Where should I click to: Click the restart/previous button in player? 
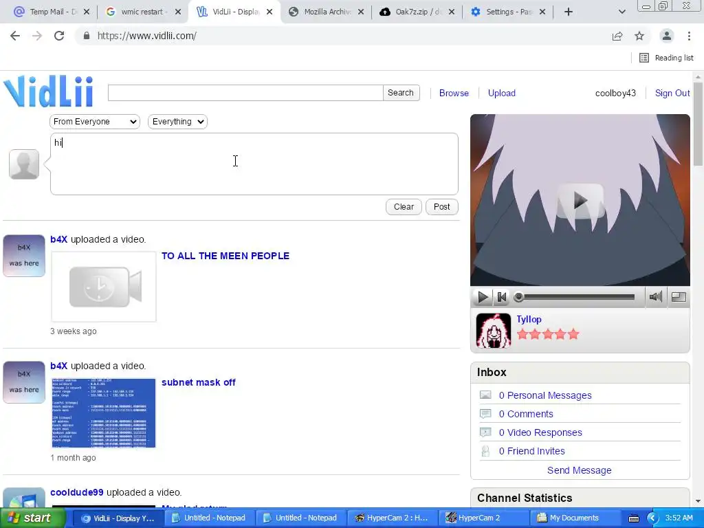(502, 297)
